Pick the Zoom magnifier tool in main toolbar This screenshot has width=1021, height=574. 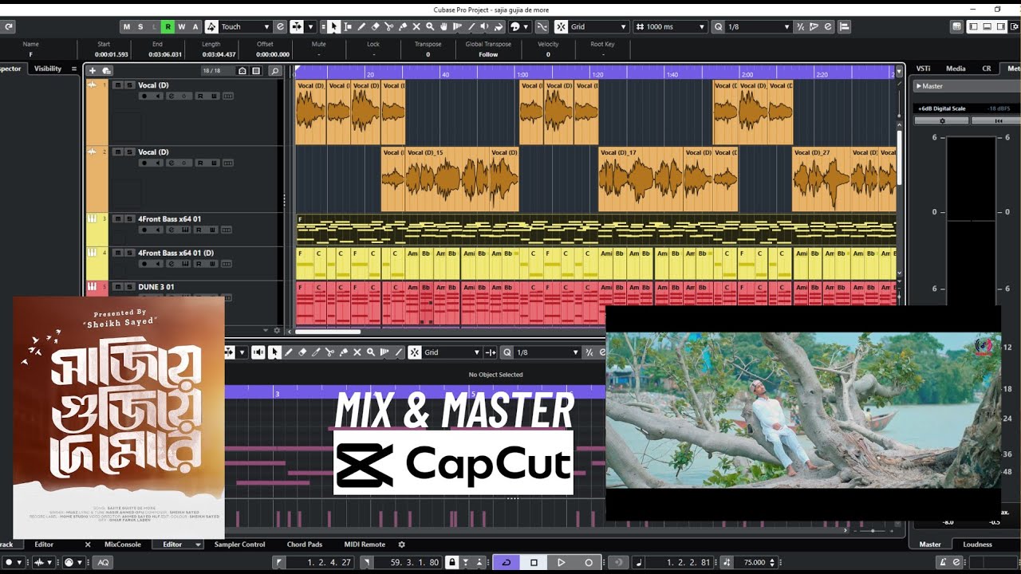(x=429, y=26)
